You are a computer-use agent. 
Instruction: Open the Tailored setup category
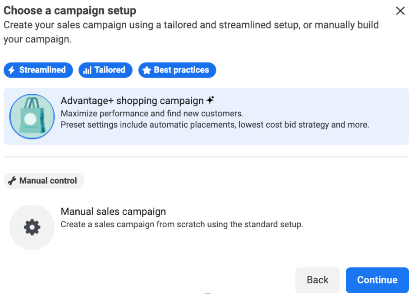(105, 70)
